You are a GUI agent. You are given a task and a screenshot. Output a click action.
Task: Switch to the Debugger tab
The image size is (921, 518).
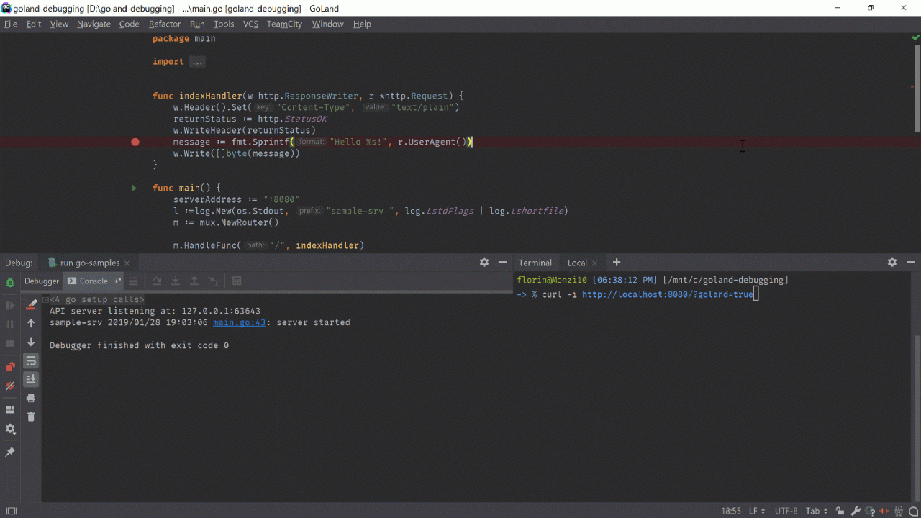(42, 281)
